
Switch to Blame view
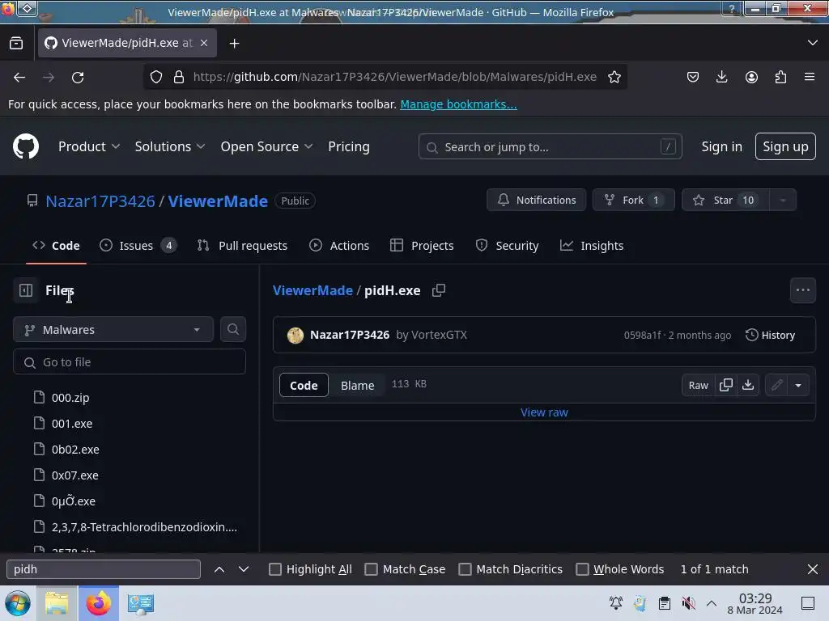click(x=357, y=386)
